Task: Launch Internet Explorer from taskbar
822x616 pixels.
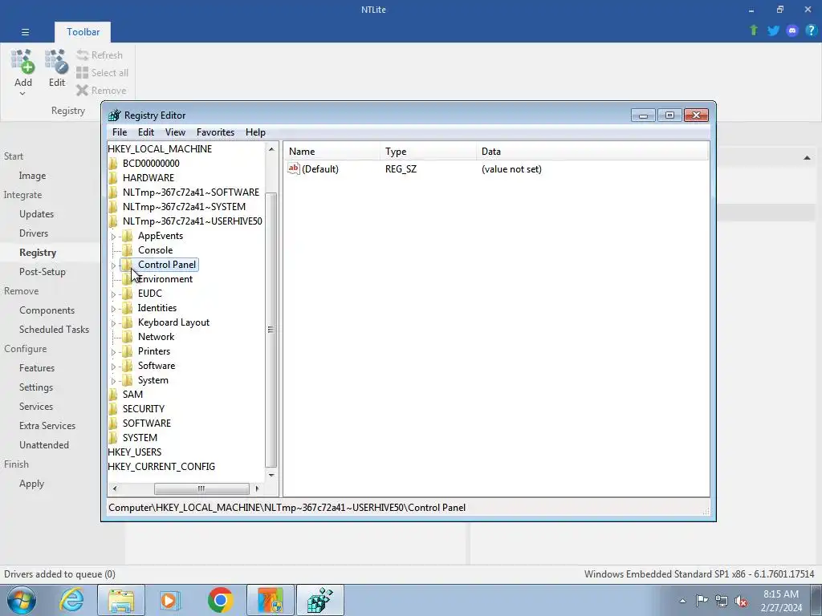Action: click(x=71, y=600)
